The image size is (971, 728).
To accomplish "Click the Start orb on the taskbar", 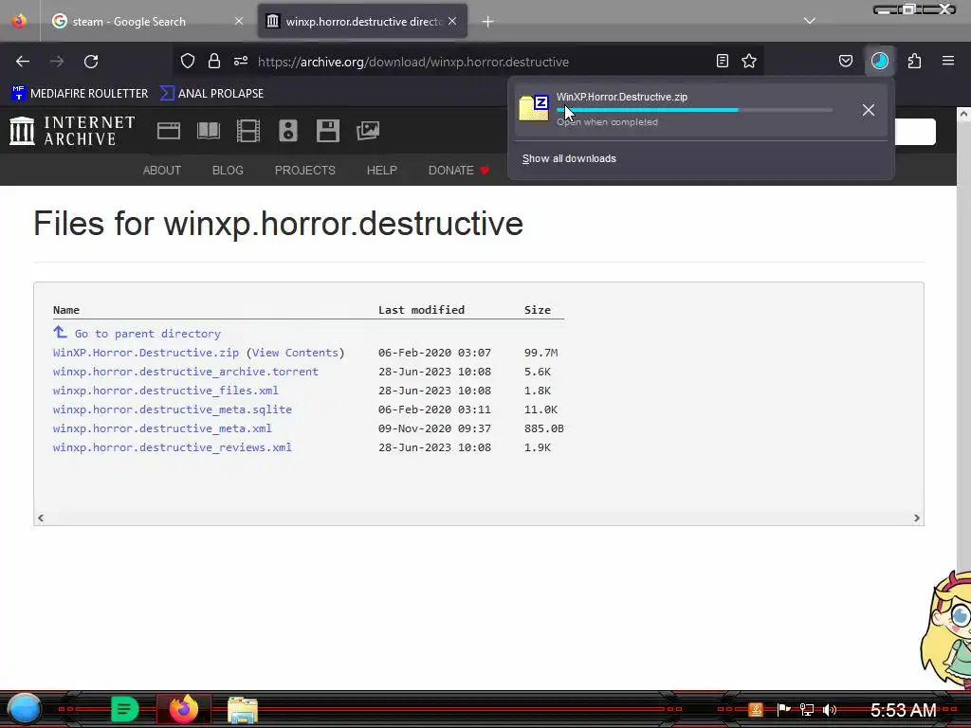I will 24,709.
